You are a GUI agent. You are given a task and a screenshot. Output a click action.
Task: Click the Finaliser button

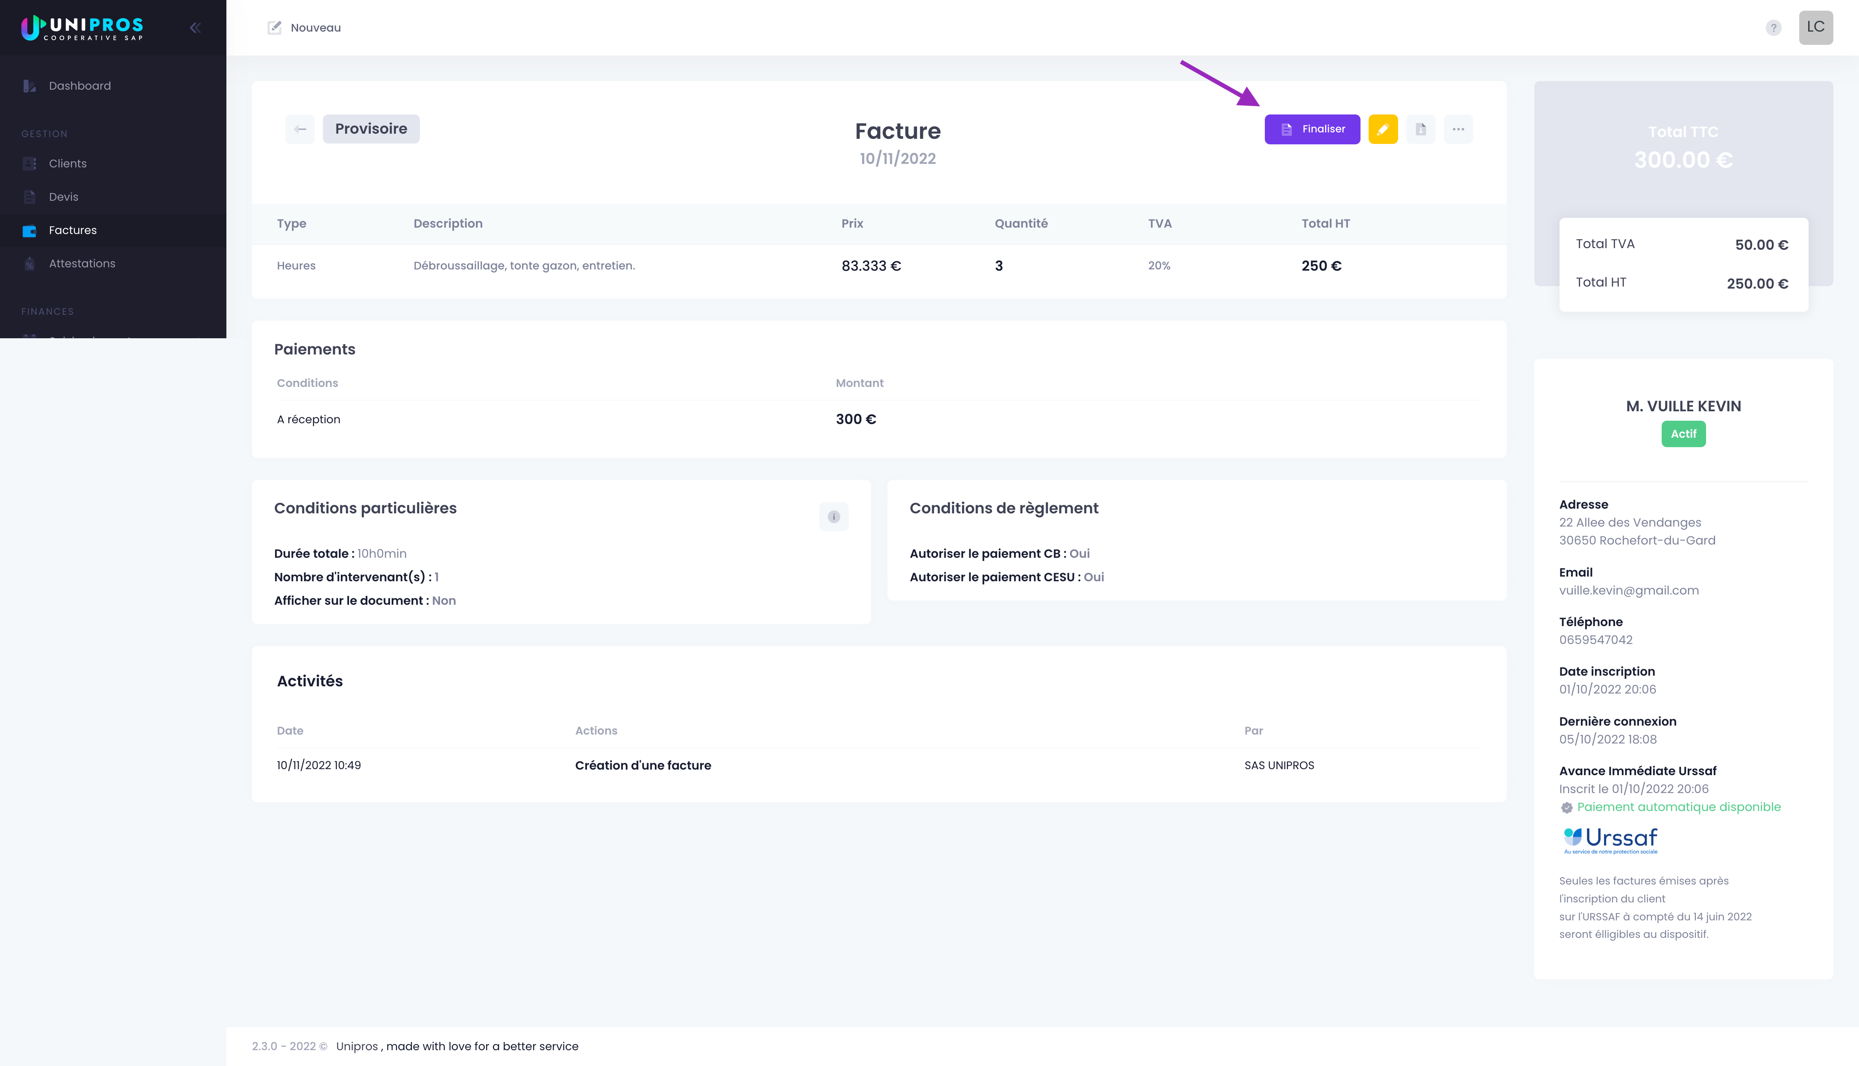click(x=1312, y=129)
